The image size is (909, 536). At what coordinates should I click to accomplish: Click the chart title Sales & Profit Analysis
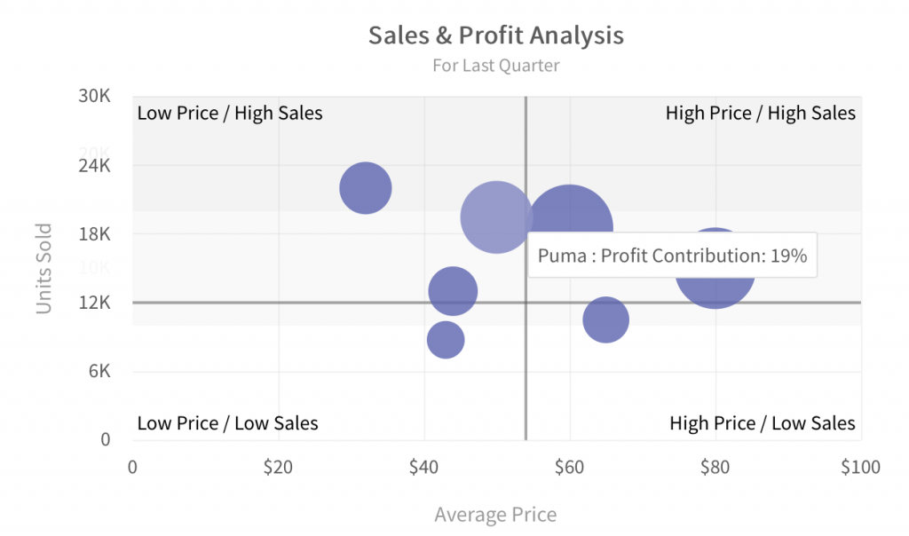click(x=495, y=35)
